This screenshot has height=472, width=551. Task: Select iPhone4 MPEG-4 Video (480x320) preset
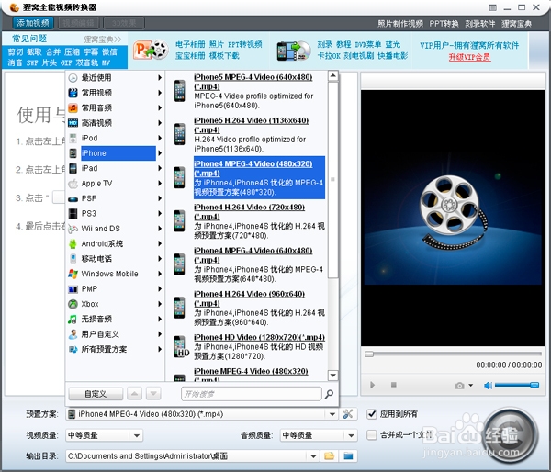click(249, 178)
